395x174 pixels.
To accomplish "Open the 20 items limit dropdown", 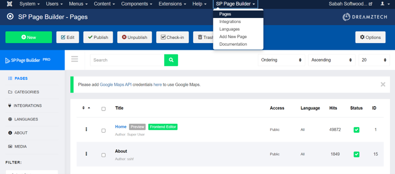I will click(374, 60).
